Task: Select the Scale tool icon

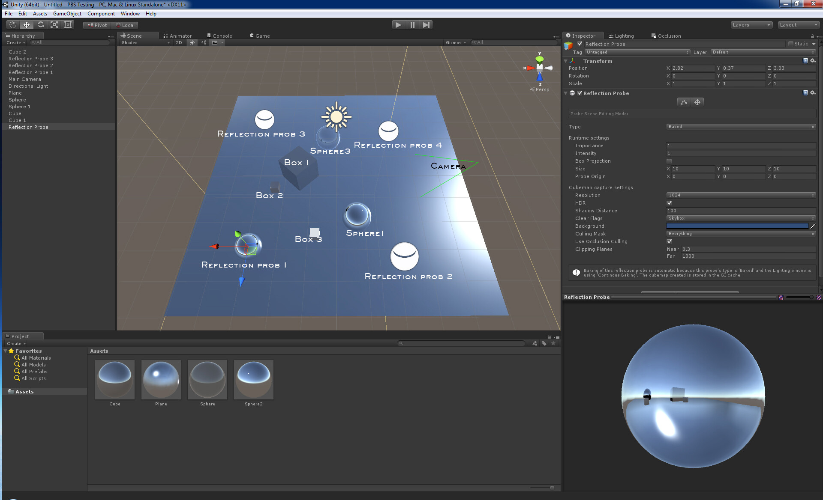Action: 54,25
